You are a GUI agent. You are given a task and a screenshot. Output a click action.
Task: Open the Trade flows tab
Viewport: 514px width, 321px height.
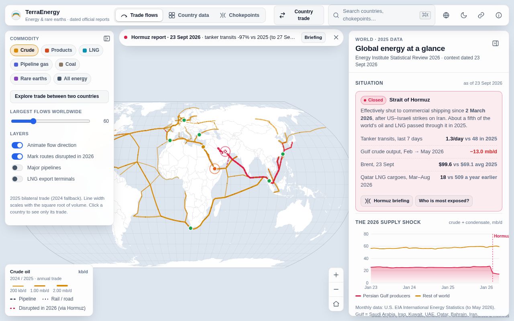click(139, 15)
